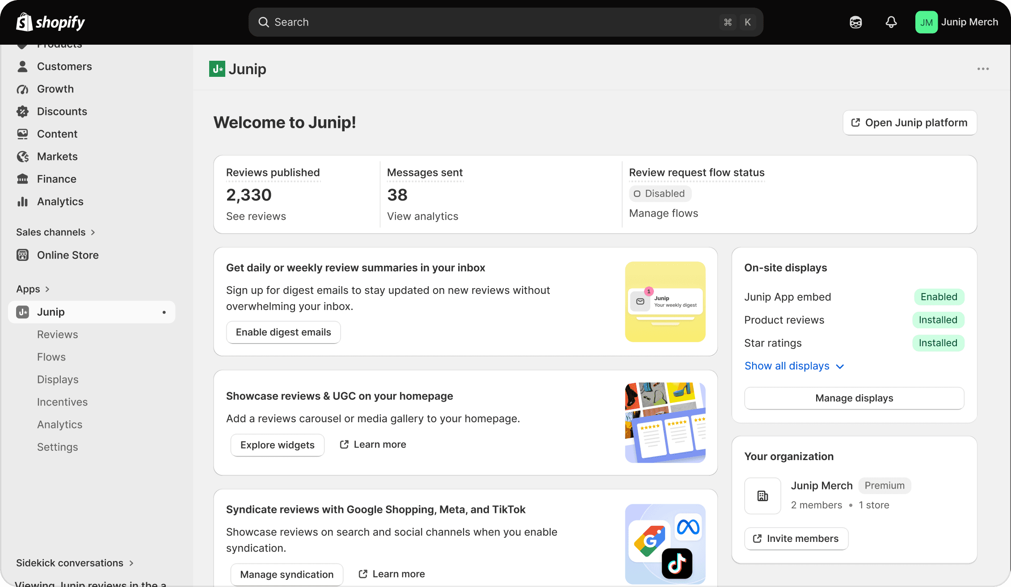1011x587 pixels.
Task: Click the organization building icon
Action: tap(762, 496)
